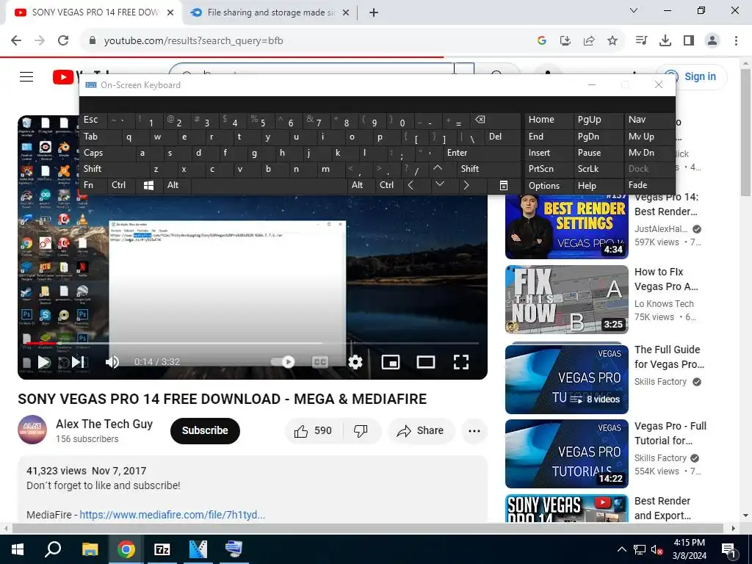
Task: Click Windows logo key on keyboard
Action: [148, 185]
